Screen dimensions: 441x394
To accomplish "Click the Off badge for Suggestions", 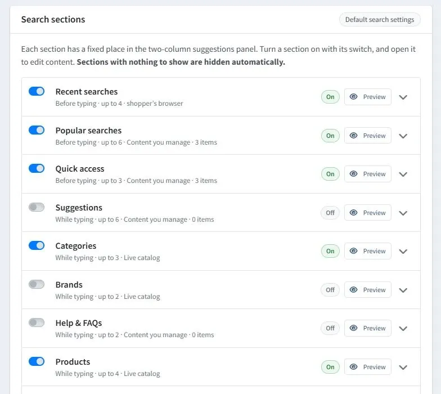I will (x=330, y=213).
